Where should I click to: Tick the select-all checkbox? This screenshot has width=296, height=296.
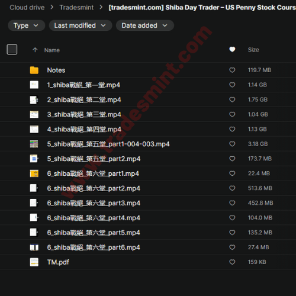12,49
